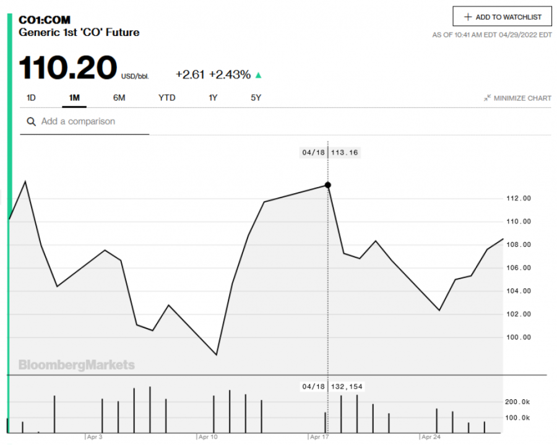
Task: Click the Apr 24 date axis label
Action: point(431,437)
